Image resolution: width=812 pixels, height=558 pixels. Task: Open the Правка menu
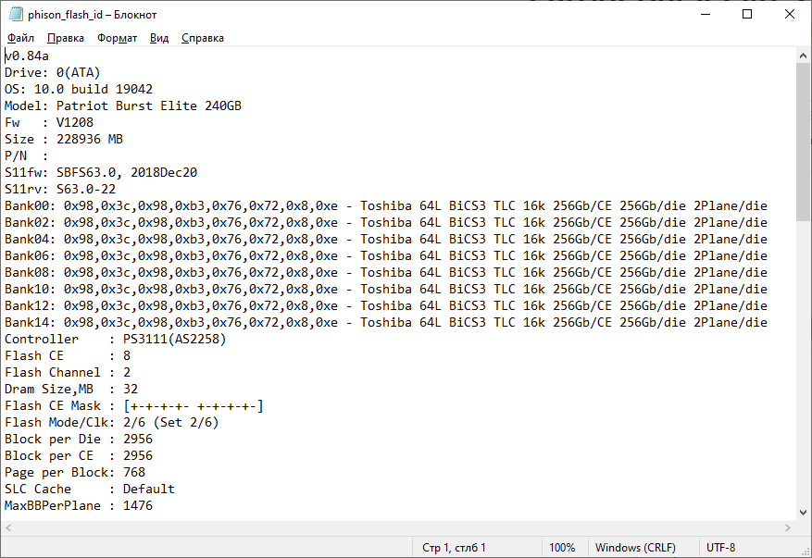(65, 38)
